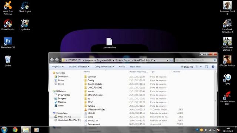The height and width of the screenshot is (133, 237).
Task: Click the address bar refresh button
Action: tap(171, 60)
